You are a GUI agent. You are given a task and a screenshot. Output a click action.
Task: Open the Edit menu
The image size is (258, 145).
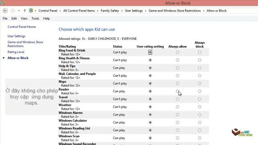coord(14,19)
